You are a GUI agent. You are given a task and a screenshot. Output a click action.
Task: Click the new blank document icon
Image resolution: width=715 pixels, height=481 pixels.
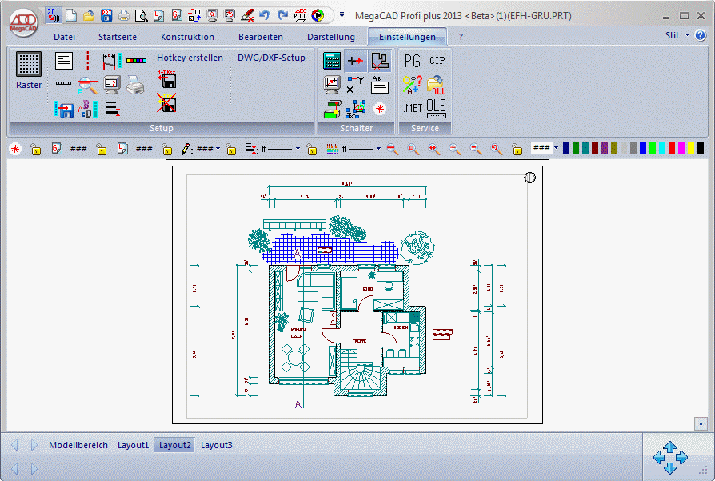point(71,15)
